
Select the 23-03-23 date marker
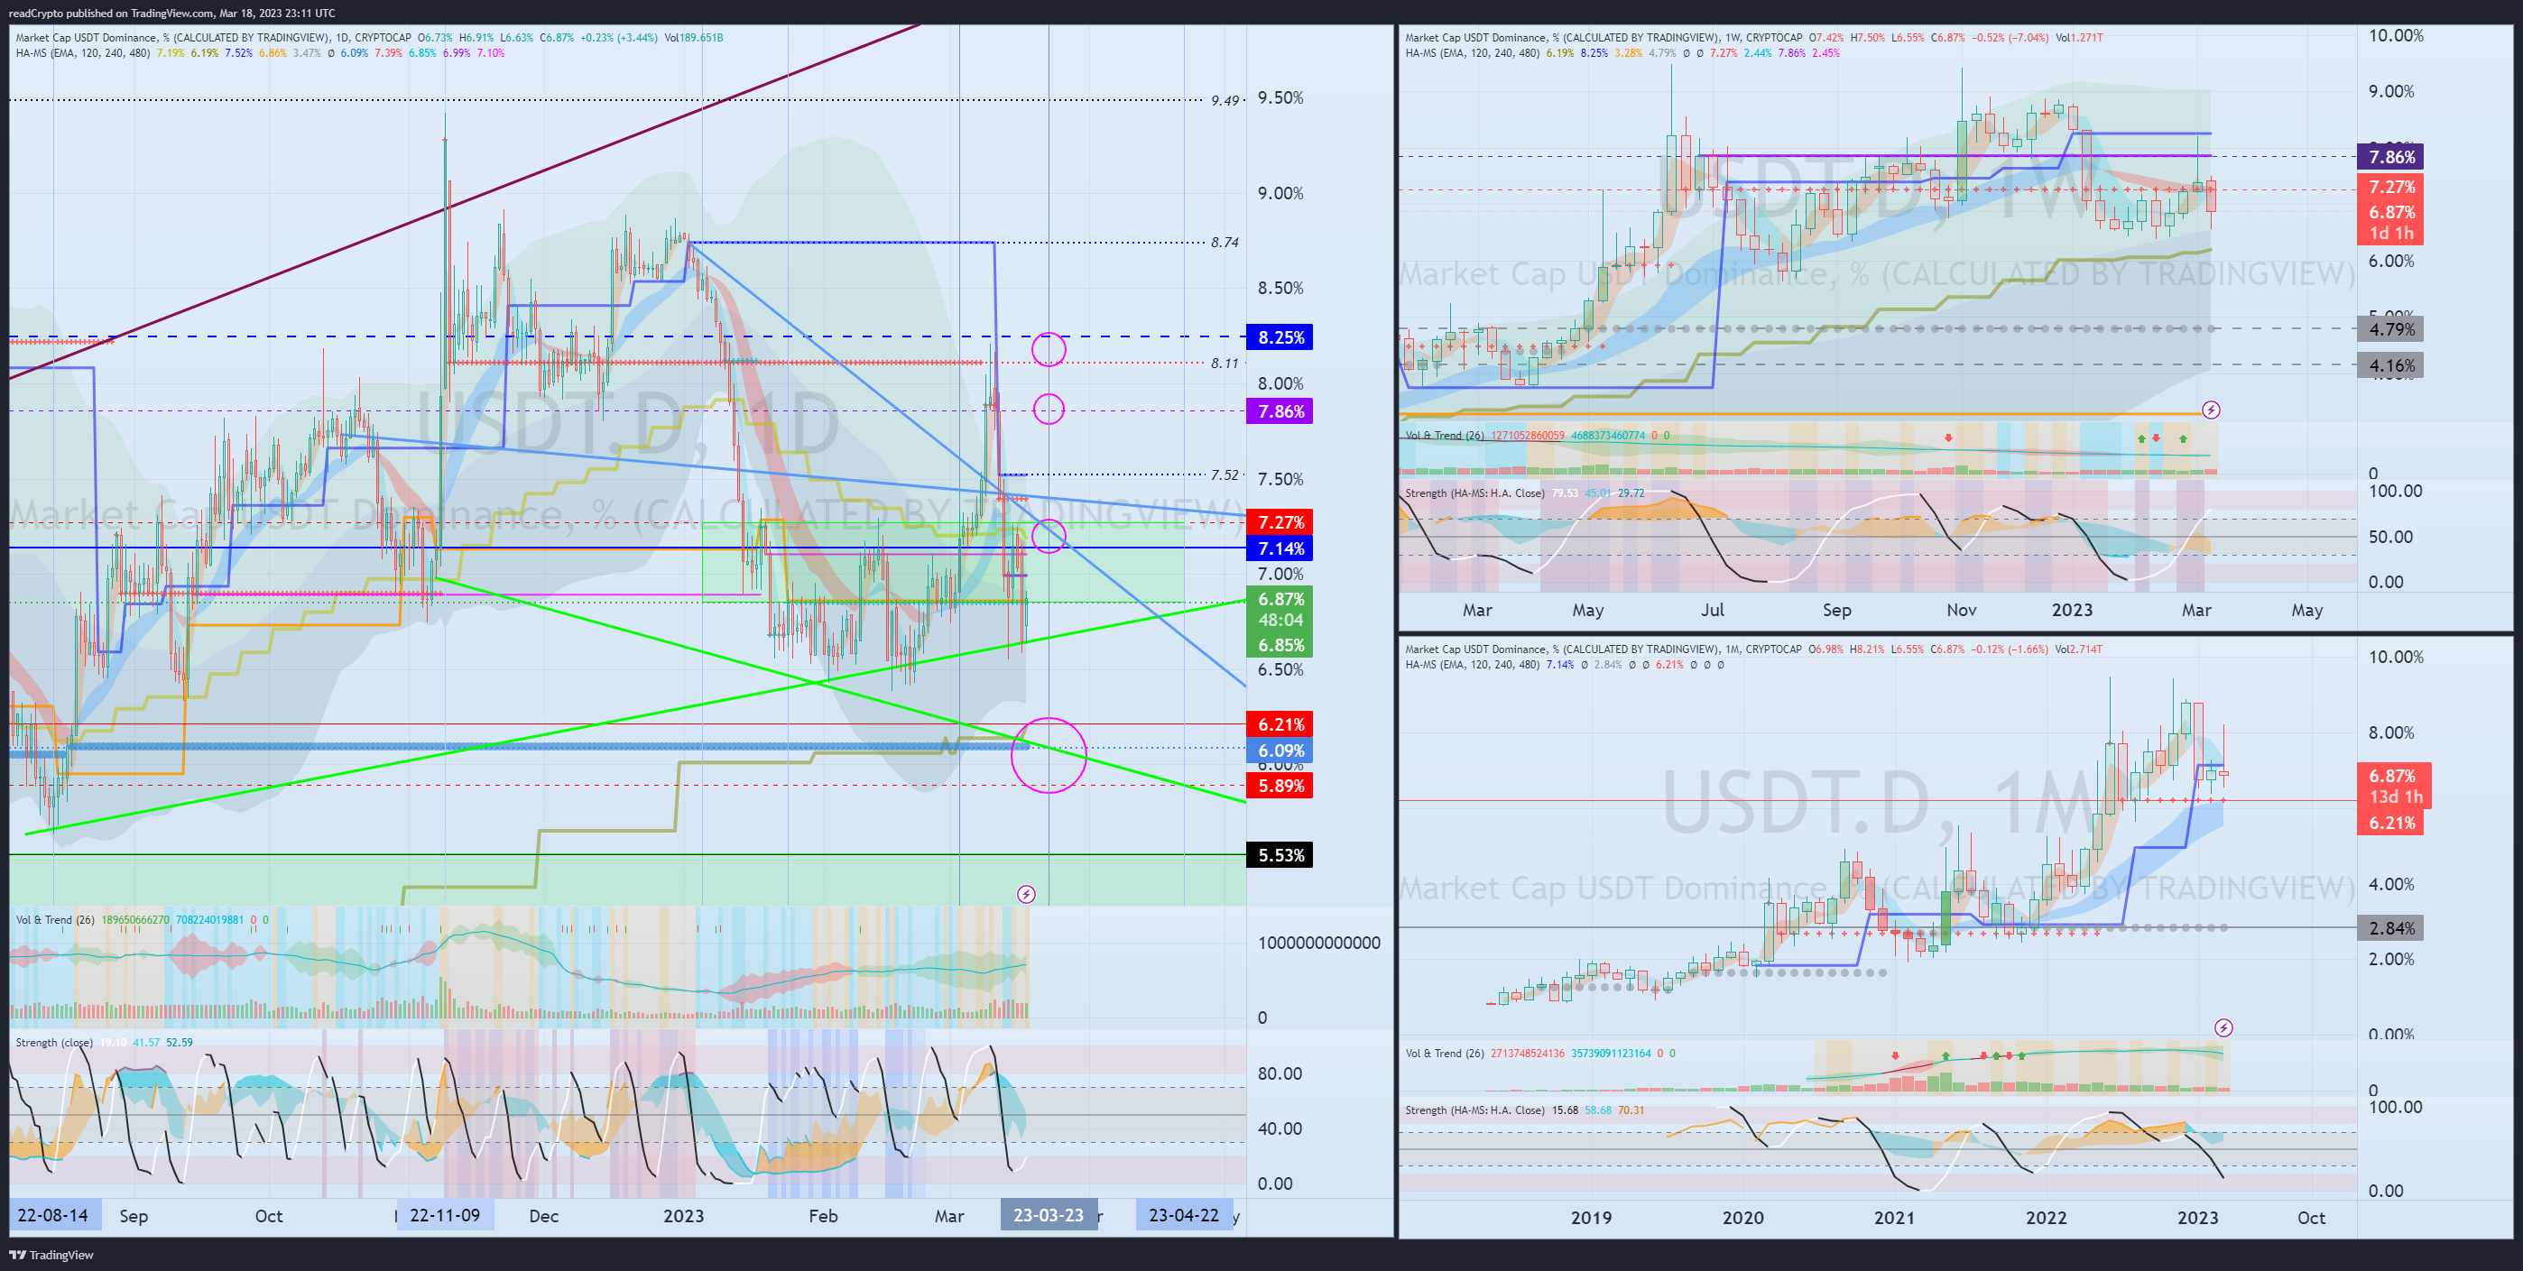pyautogui.click(x=1048, y=1215)
